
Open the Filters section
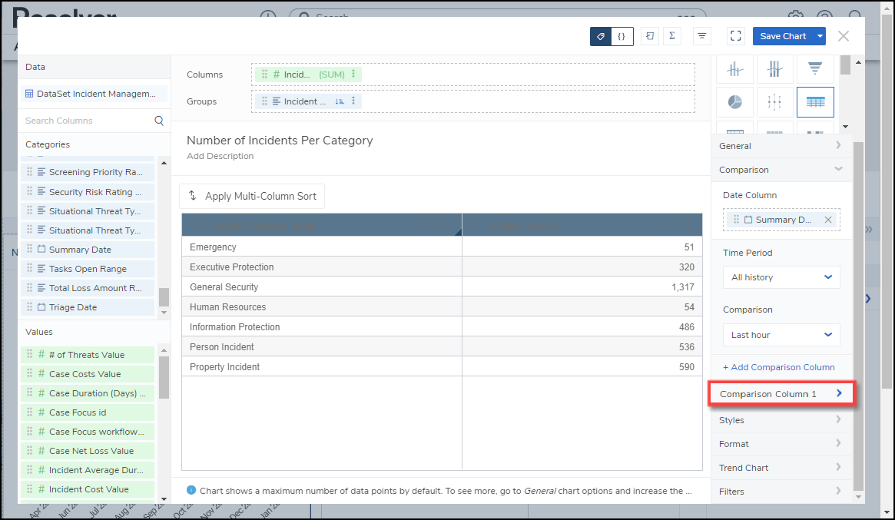pyautogui.click(x=781, y=492)
